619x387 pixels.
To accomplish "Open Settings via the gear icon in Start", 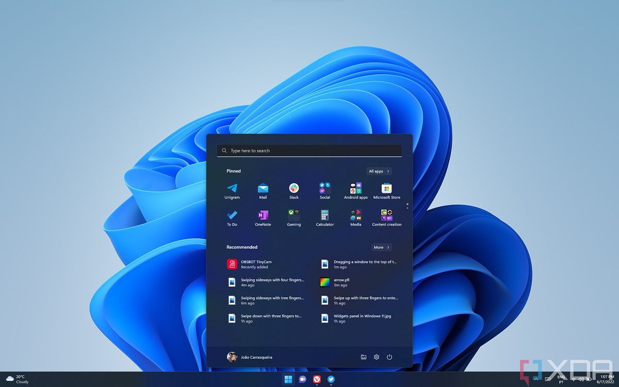I will (x=377, y=357).
